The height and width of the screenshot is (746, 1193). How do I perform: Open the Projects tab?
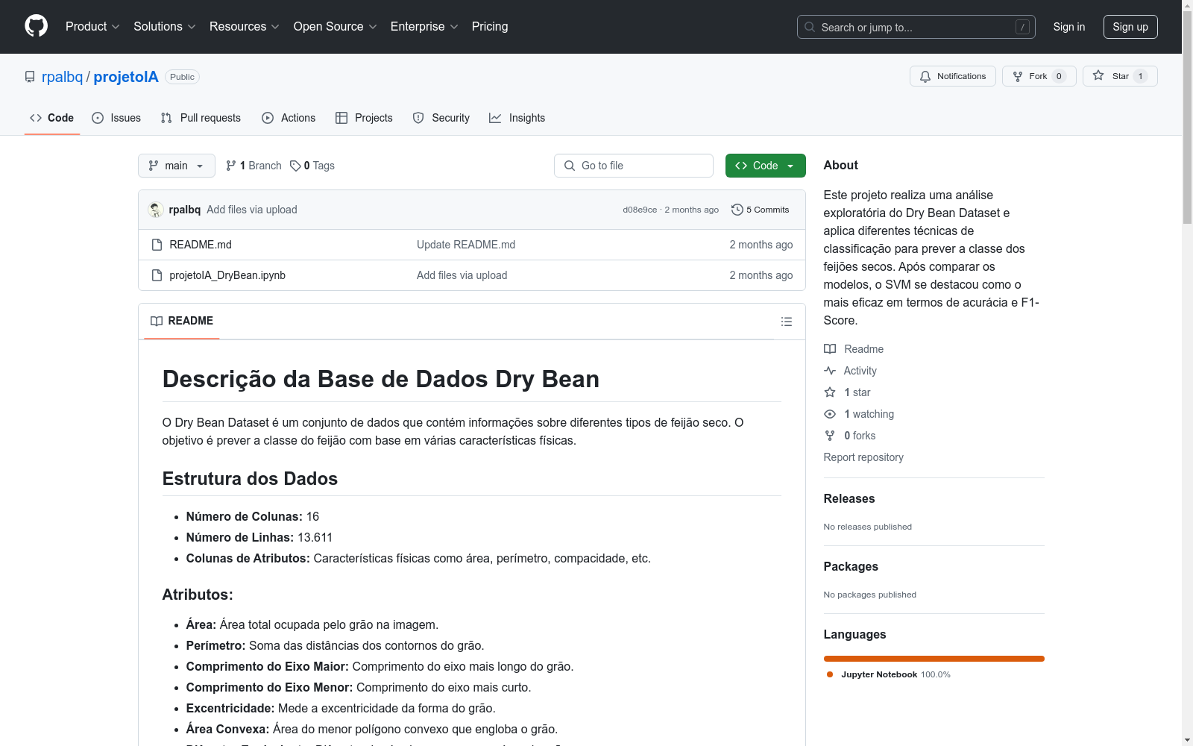(364, 118)
